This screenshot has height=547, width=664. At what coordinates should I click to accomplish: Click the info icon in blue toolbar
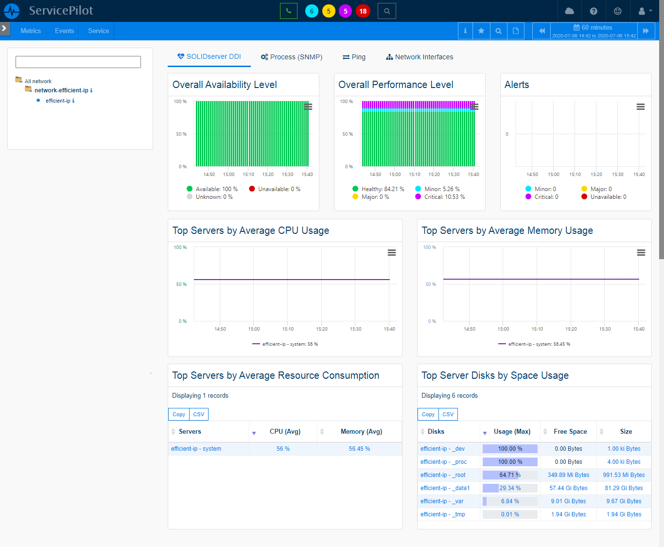coord(465,31)
